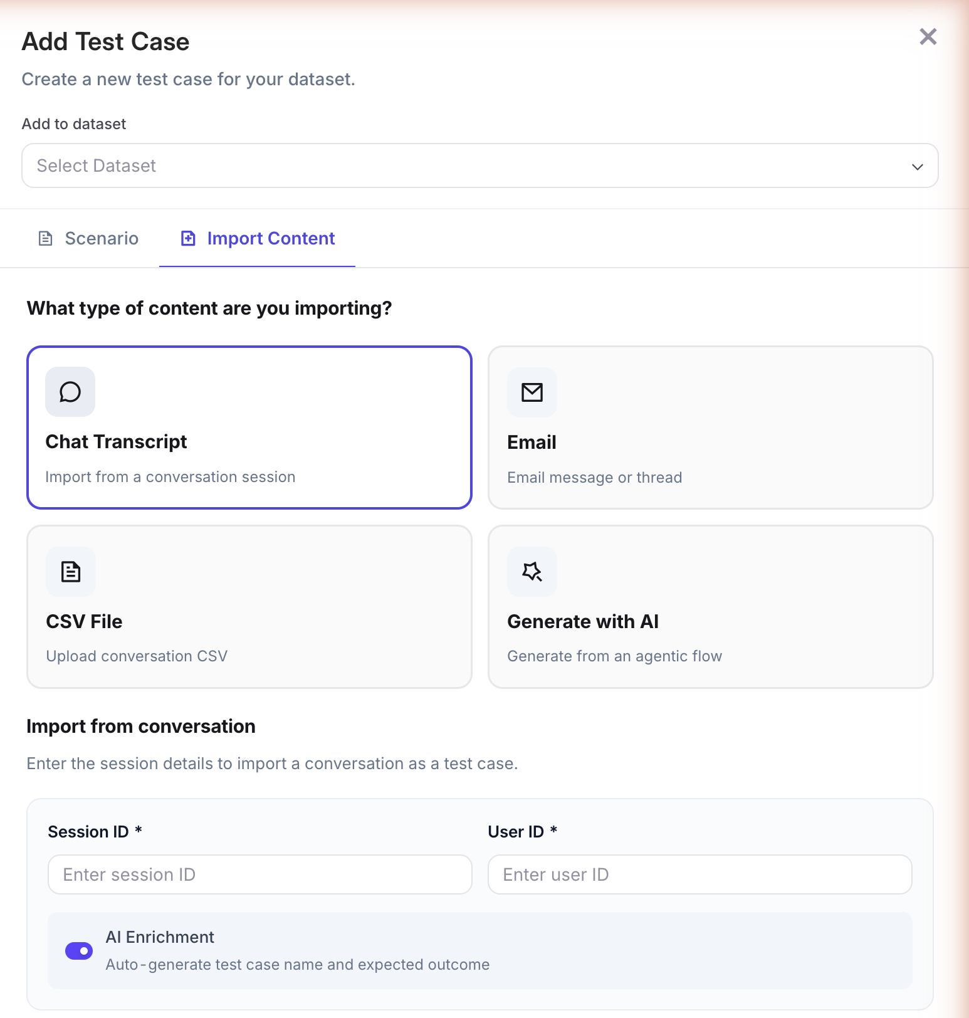Choose CSV File content type card
The image size is (969, 1018).
249,607
